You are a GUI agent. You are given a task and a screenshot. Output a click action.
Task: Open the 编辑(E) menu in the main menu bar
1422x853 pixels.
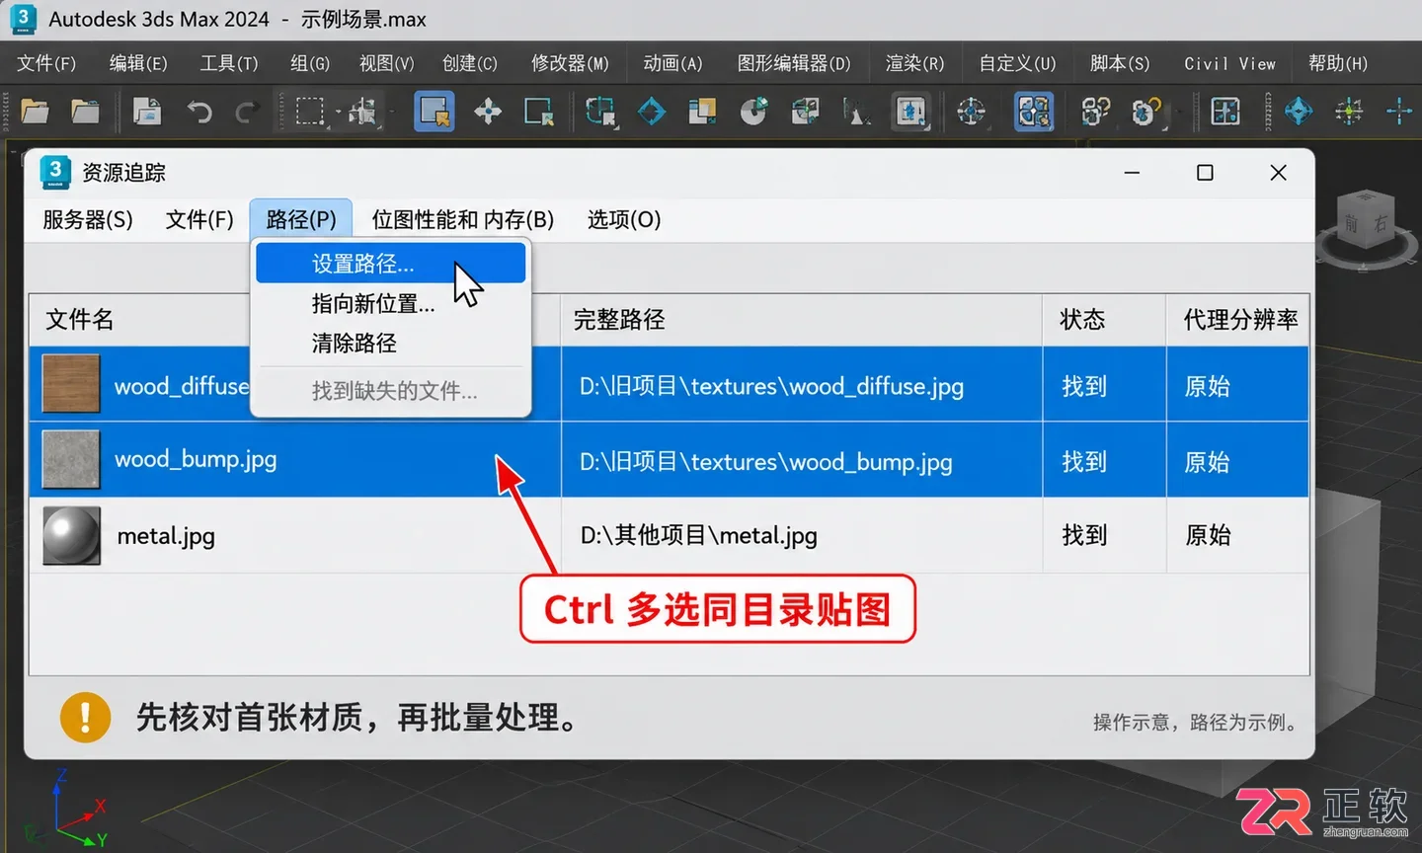(x=138, y=63)
